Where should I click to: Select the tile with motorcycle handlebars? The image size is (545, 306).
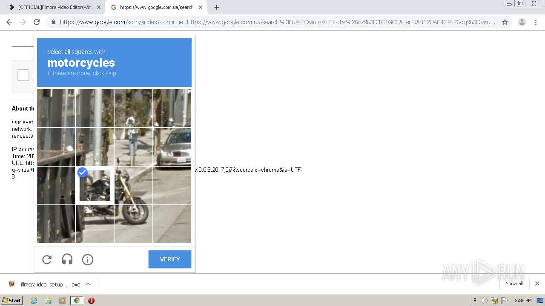(133, 185)
